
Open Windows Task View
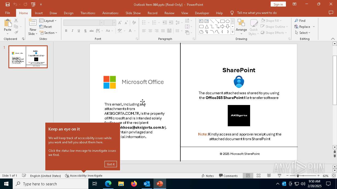(95, 184)
